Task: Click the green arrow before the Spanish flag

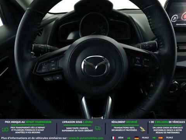Action: 154,138
